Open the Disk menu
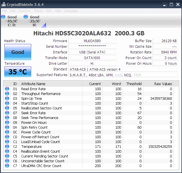The image size is (182, 173). tap(49, 11)
